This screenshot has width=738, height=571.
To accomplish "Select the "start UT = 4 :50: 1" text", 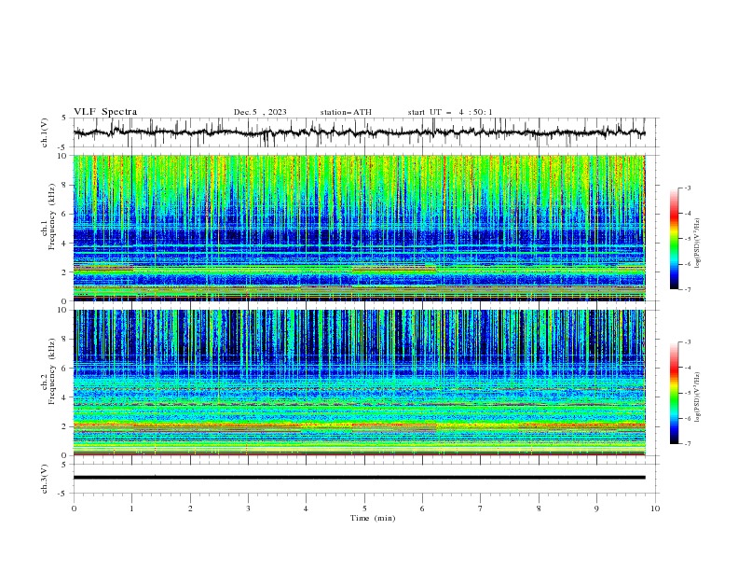I will pyautogui.click(x=450, y=112).
